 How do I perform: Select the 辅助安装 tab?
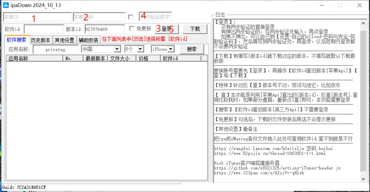pos(89,40)
